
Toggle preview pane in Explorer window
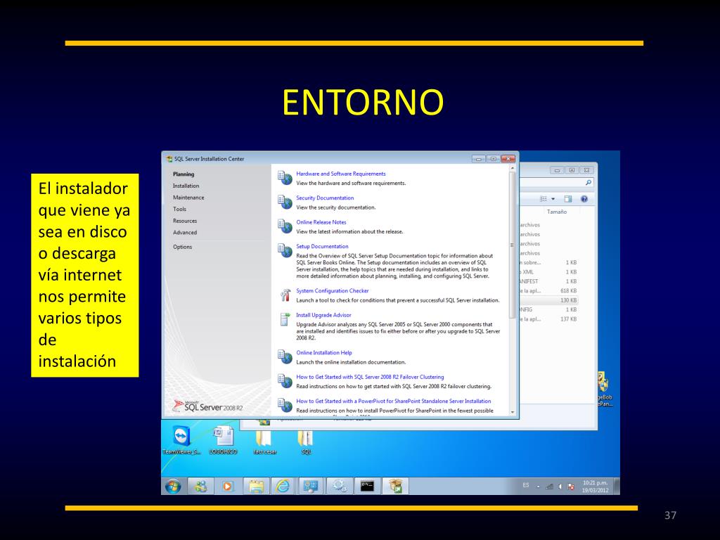[x=568, y=199]
